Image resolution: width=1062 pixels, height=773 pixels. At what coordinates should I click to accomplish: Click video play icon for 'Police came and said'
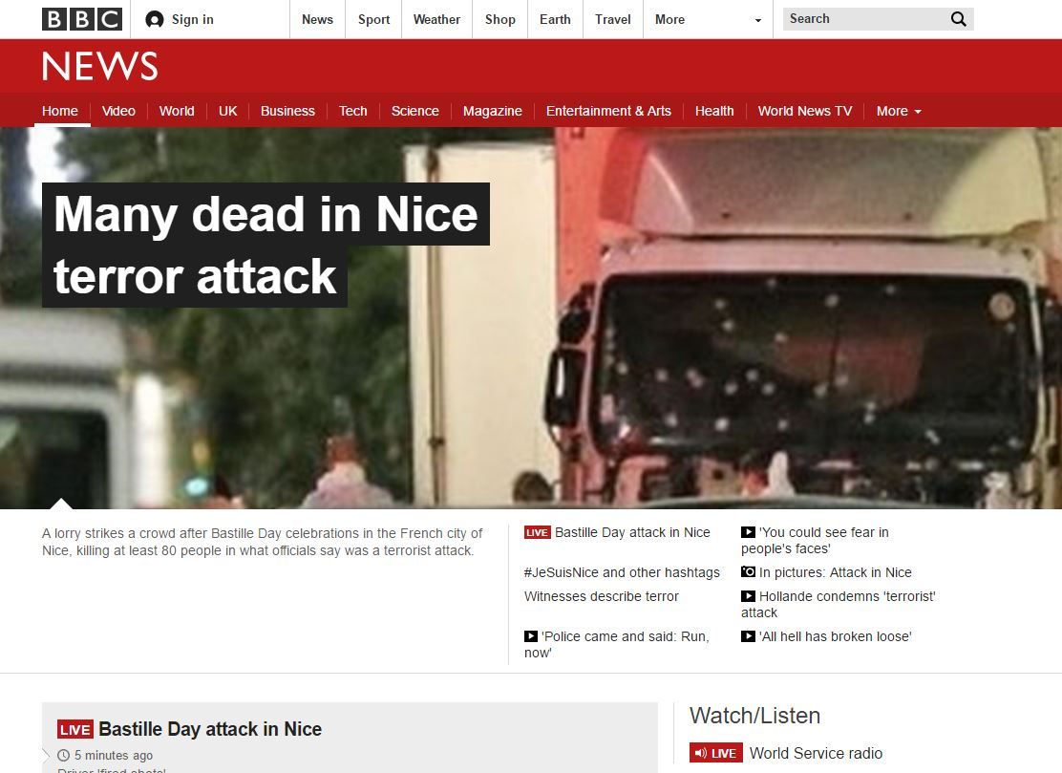[531, 636]
